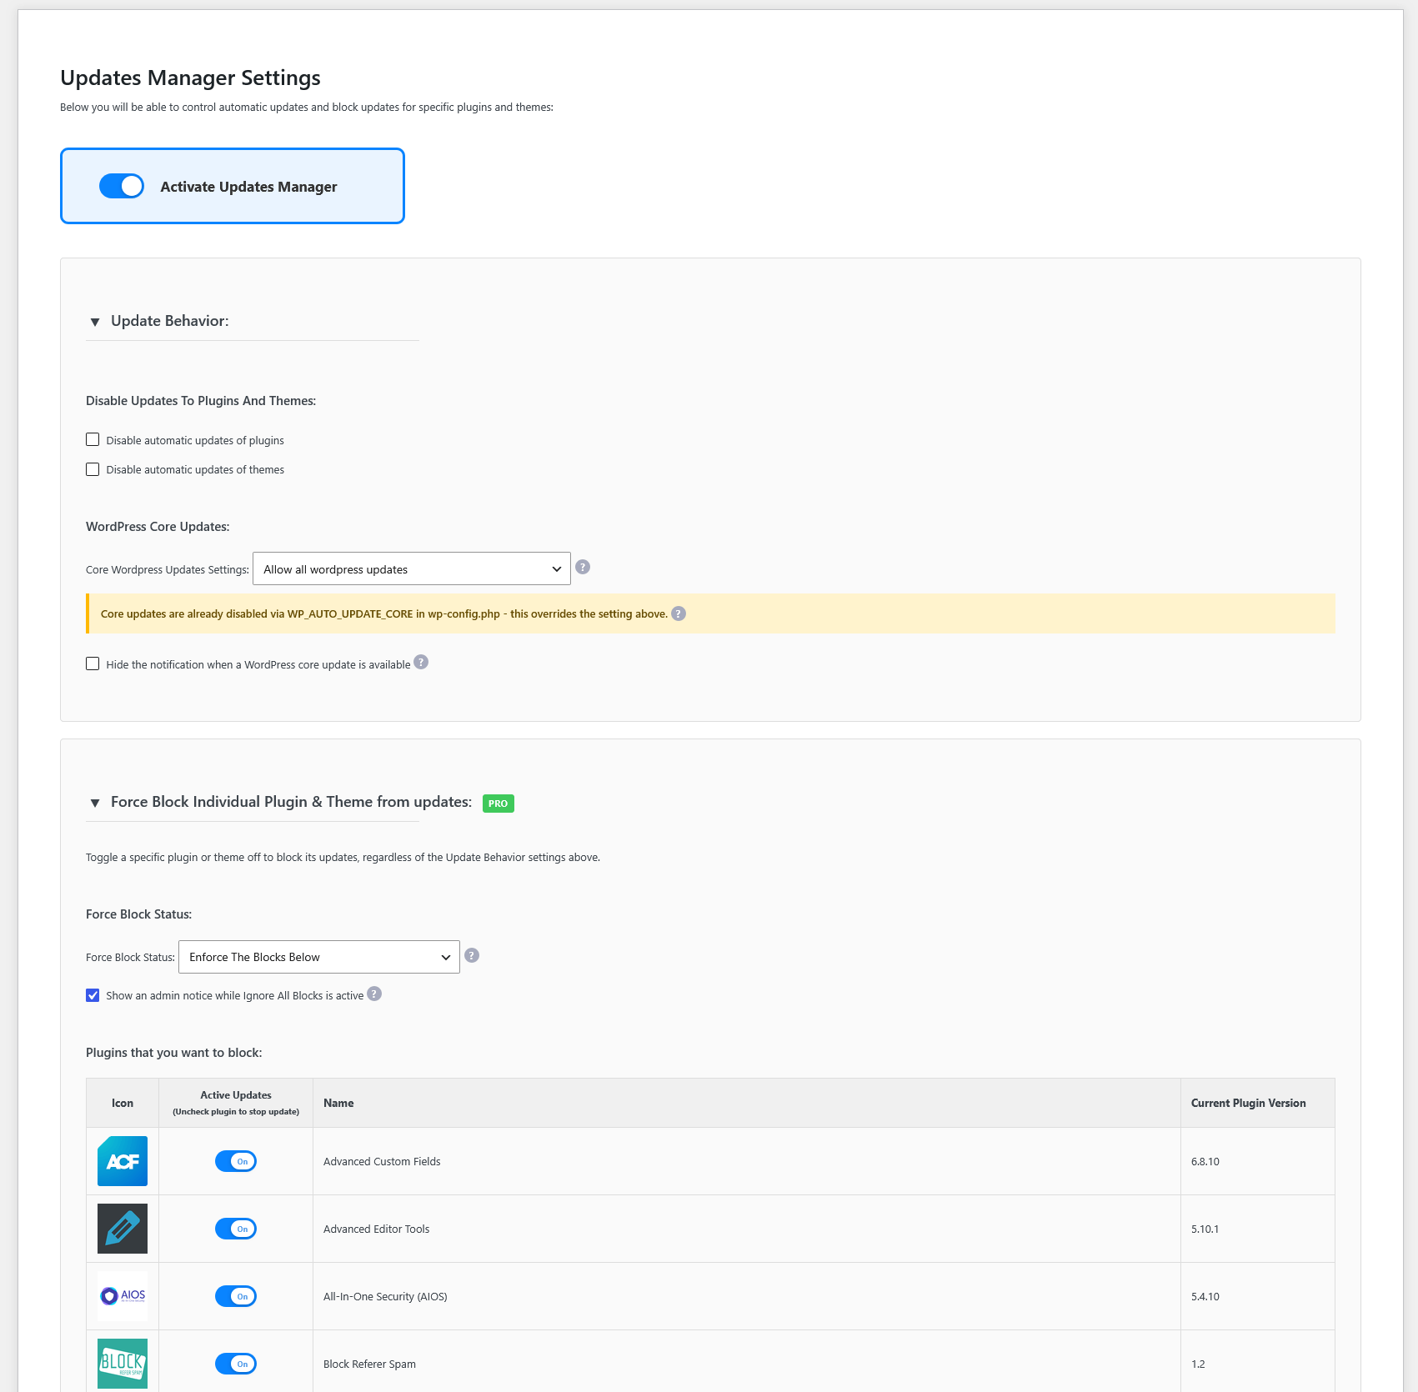Check Hide the notification for core update

[x=93, y=663]
